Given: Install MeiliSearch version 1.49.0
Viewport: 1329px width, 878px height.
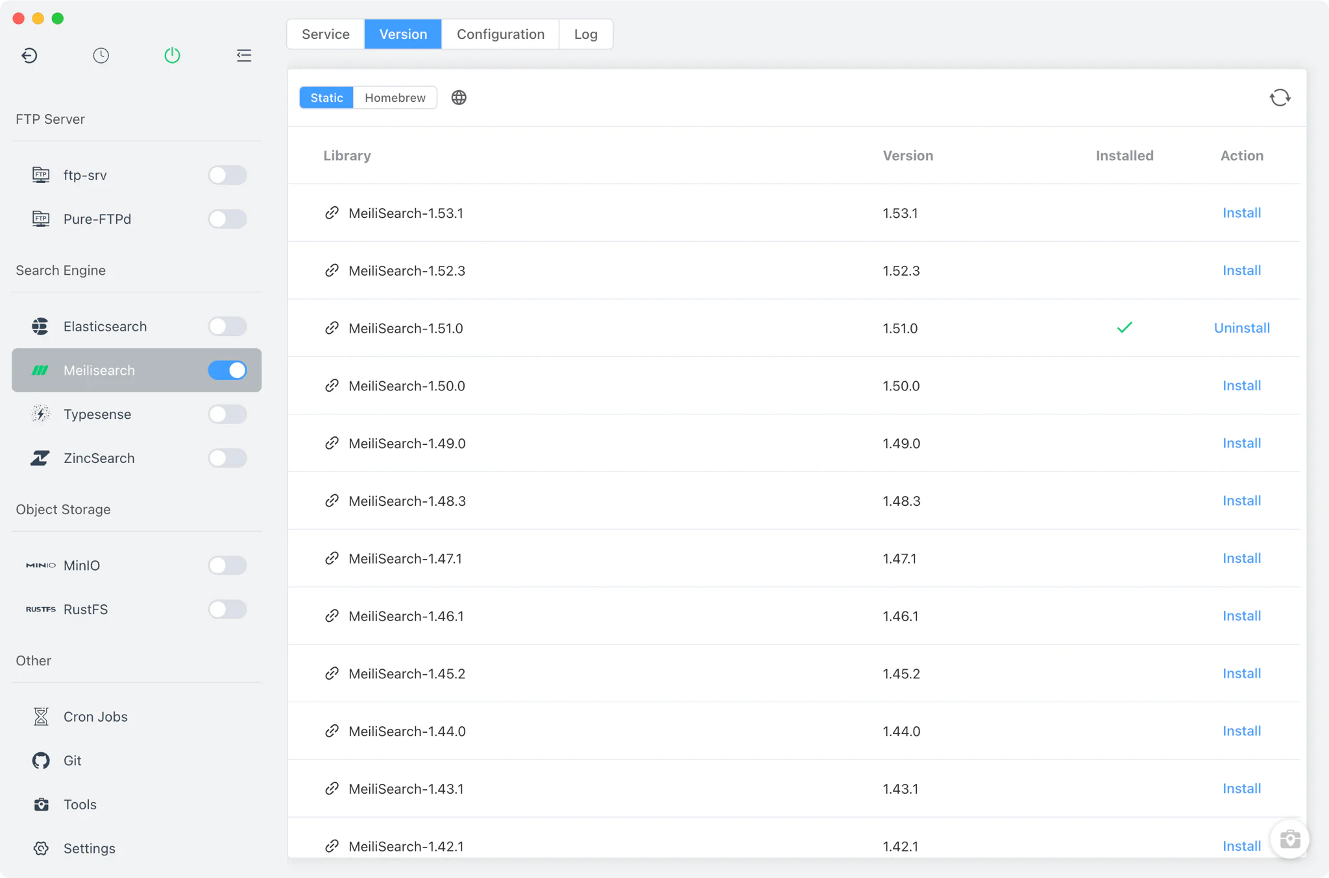Looking at the screenshot, I should tap(1241, 444).
